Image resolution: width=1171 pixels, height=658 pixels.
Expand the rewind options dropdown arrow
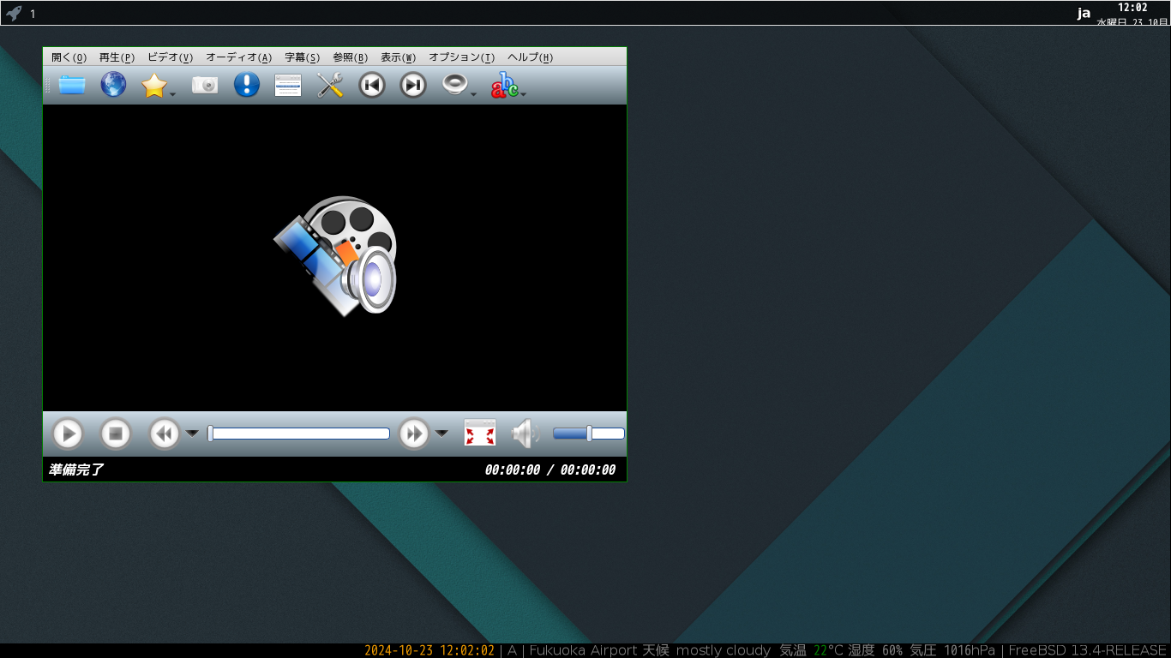tap(192, 434)
